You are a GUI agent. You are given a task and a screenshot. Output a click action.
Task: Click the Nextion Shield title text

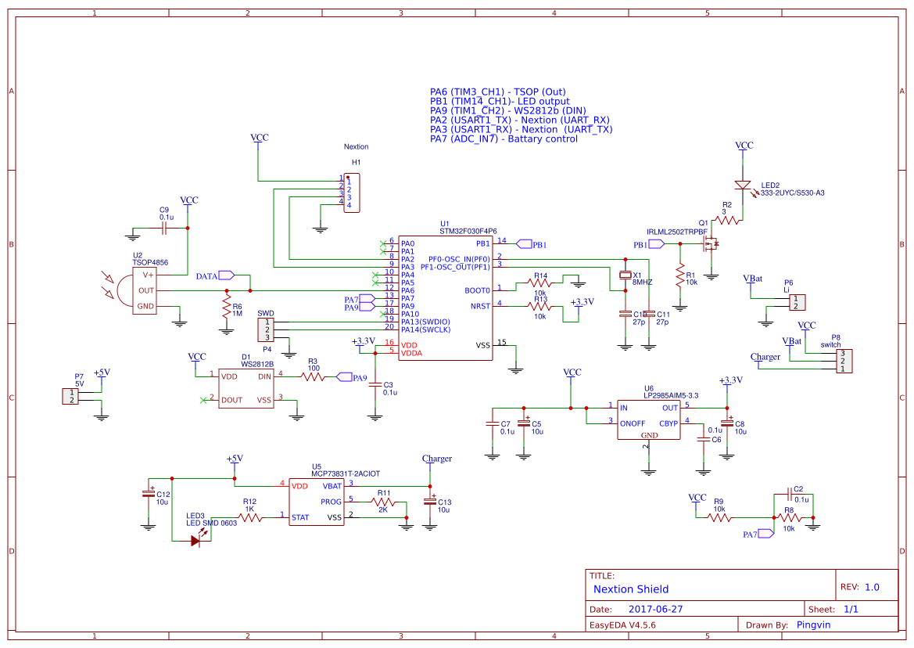coord(630,589)
